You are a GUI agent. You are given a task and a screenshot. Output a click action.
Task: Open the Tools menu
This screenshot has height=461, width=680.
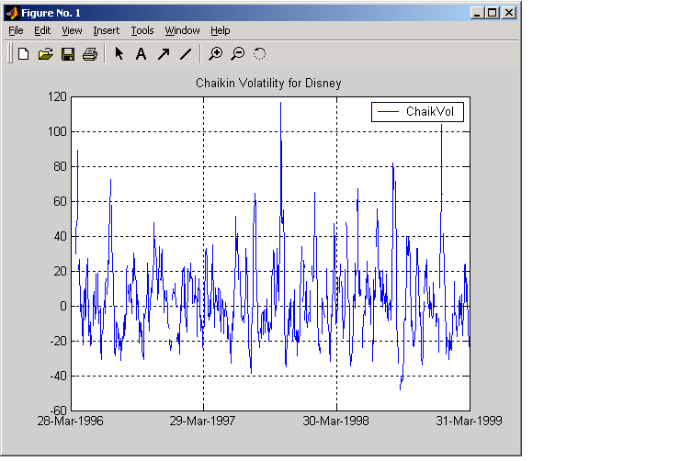(142, 30)
